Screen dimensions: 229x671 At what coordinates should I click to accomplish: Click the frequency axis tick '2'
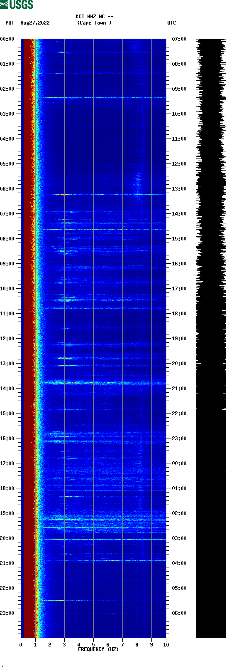click(x=50, y=645)
